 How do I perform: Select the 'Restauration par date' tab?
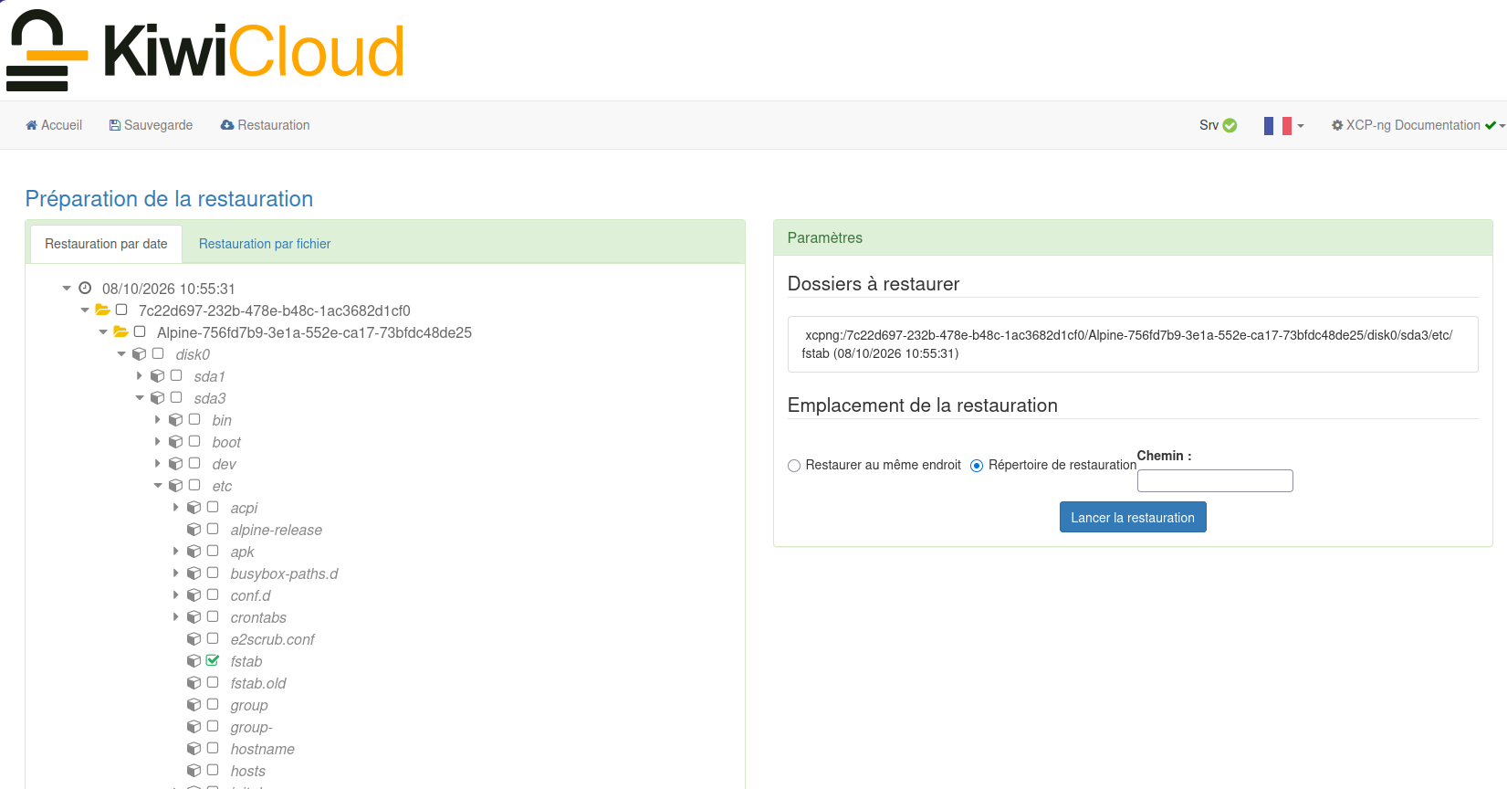[x=106, y=244]
